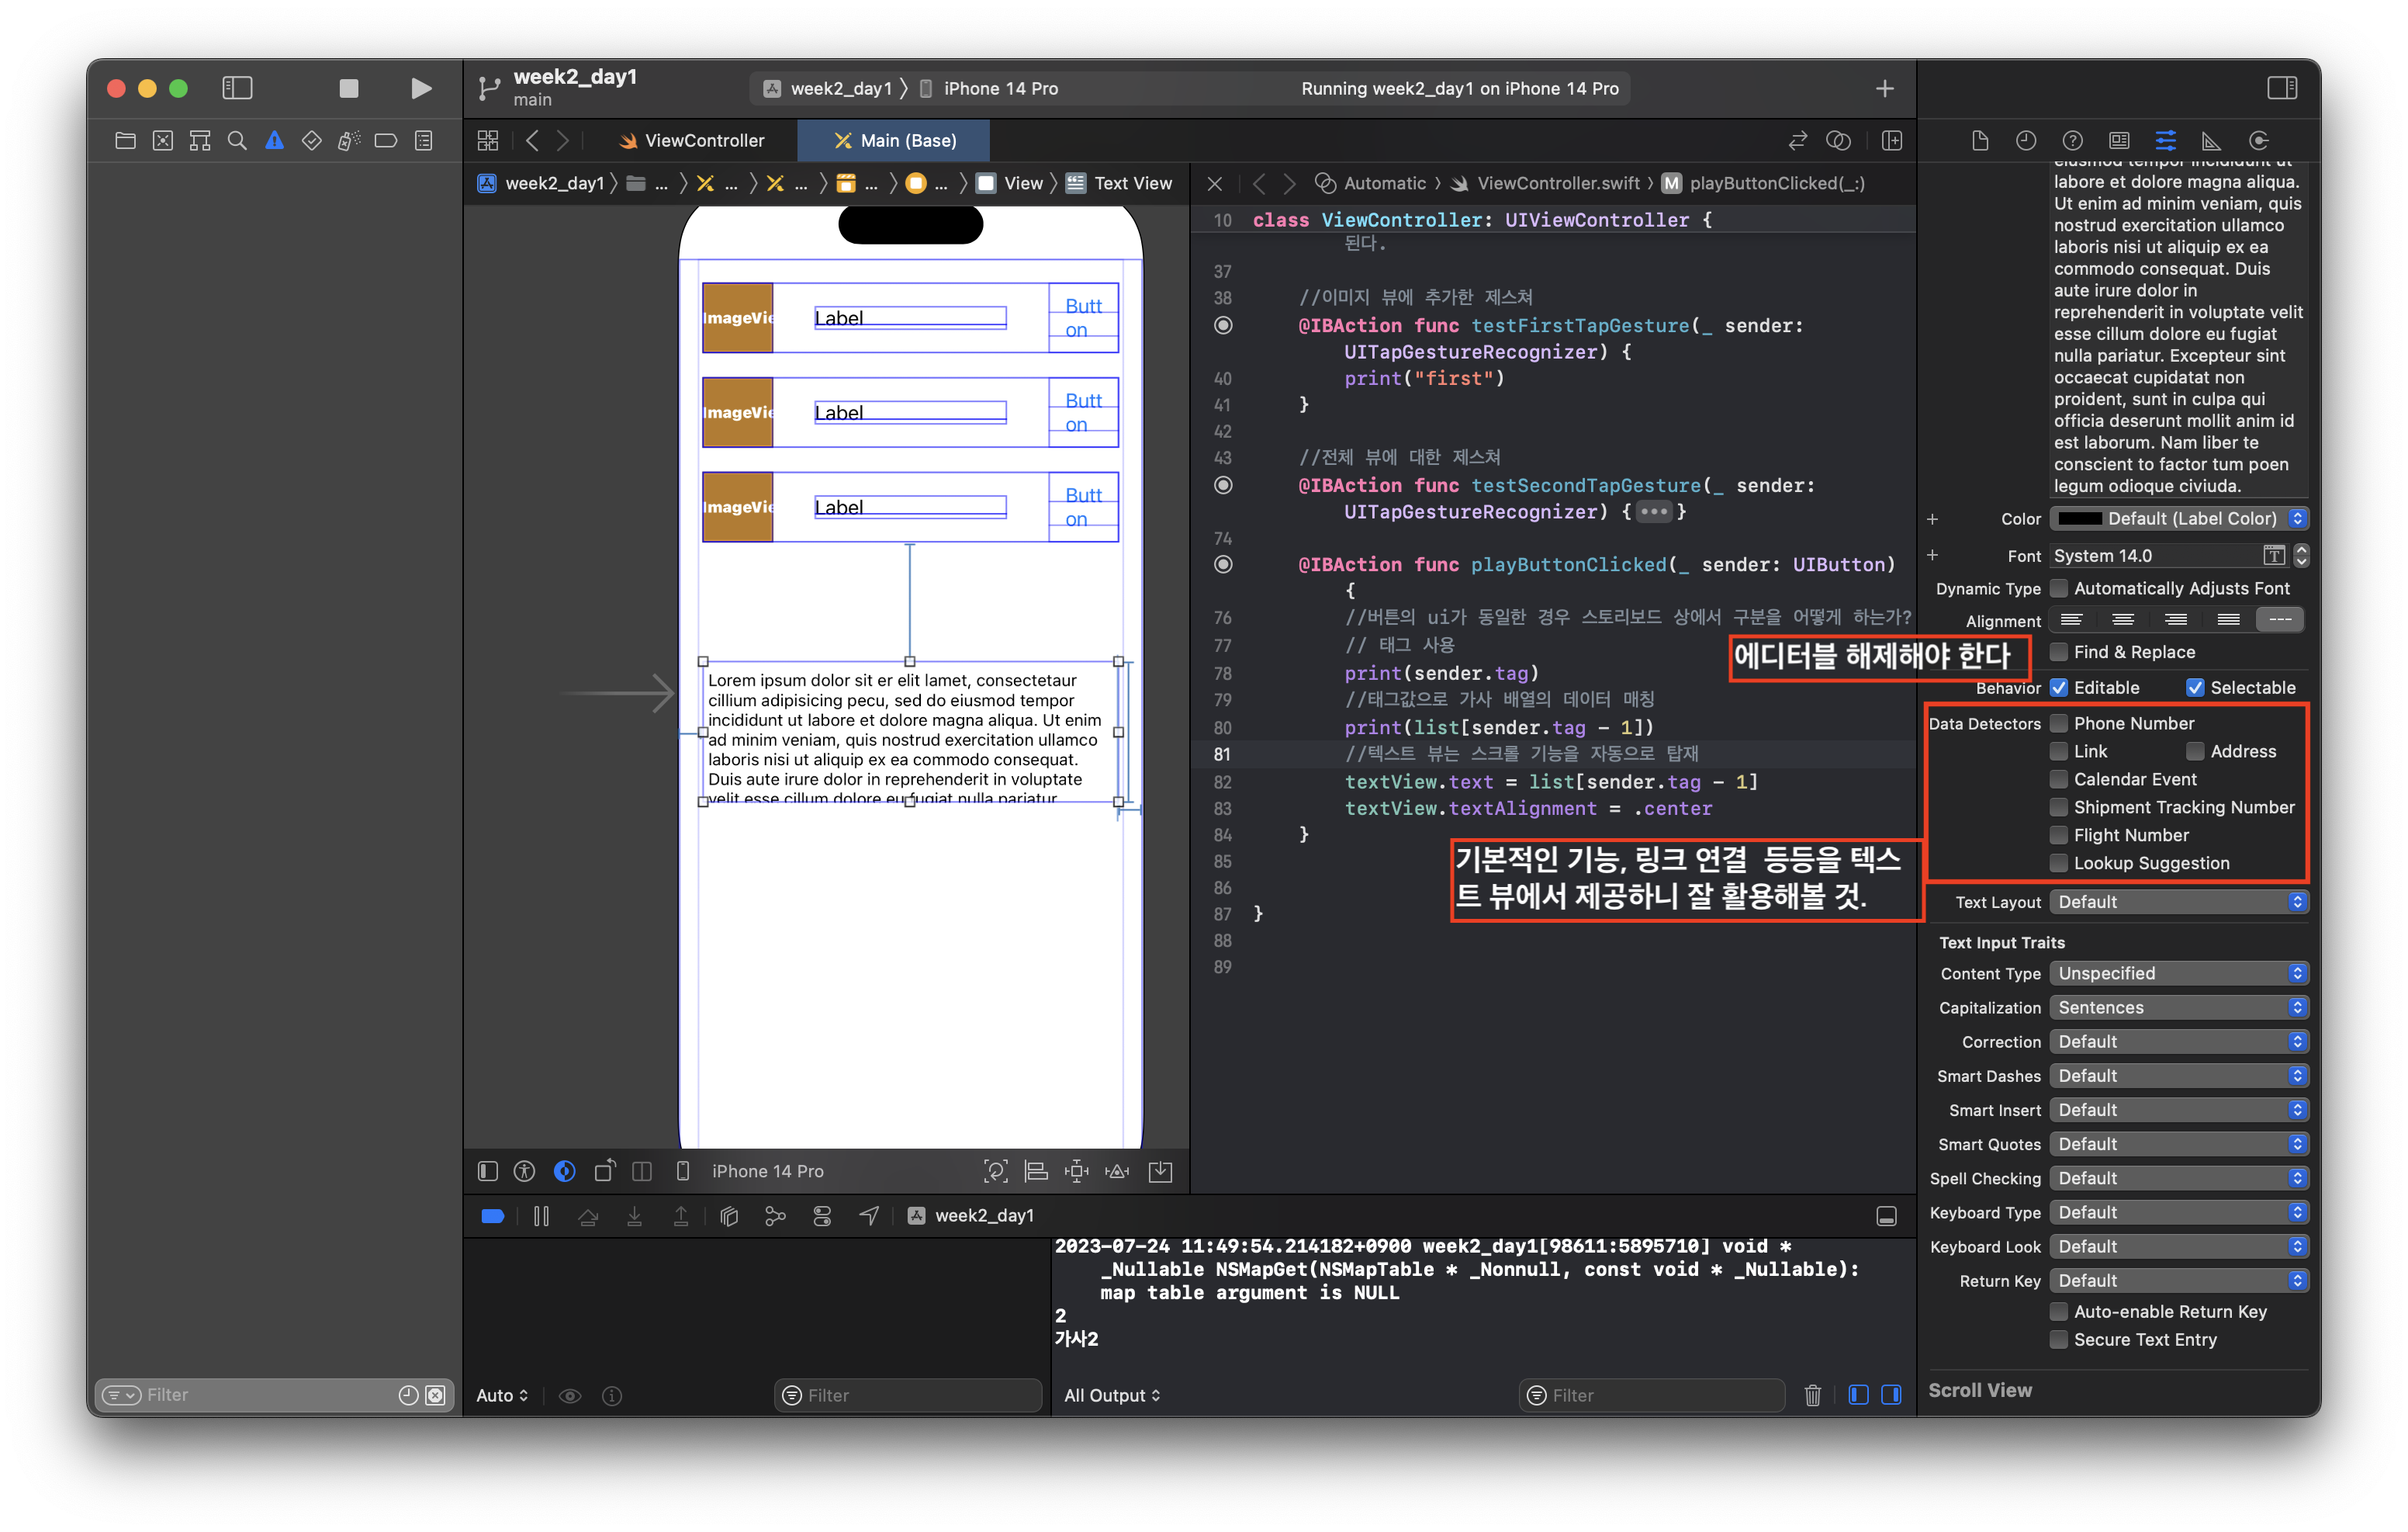
Task: Click All Output console selector
Action: (x=1112, y=1395)
